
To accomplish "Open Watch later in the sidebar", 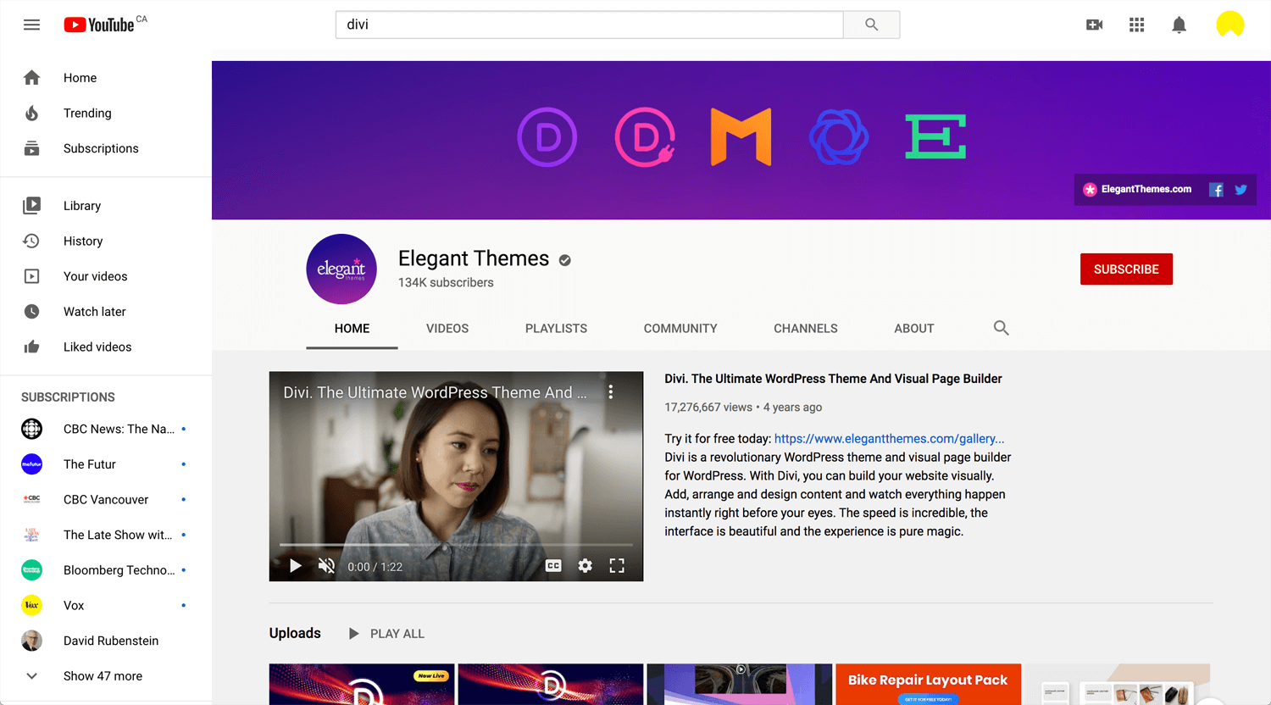I will click(106, 312).
